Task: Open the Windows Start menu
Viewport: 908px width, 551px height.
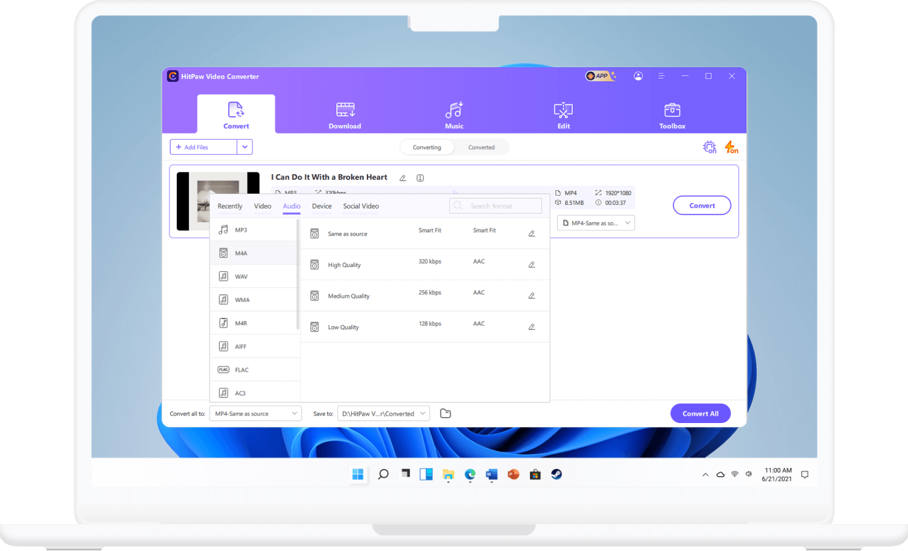Action: click(358, 475)
